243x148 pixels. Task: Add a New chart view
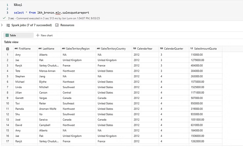[x=46, y=35]
